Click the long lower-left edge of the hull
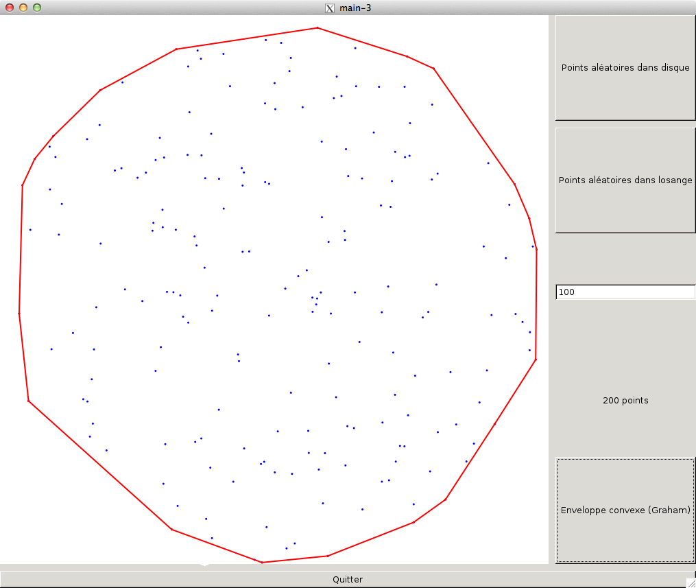The width and height of the screenshot is (696, 588). [x=99, y=465]
